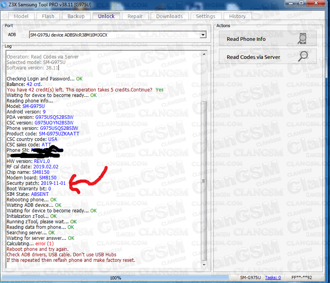Click the 'Initialization zTool... OK' log line
Image resolution: width=330 pixels, height=283 pixels.
31,216
